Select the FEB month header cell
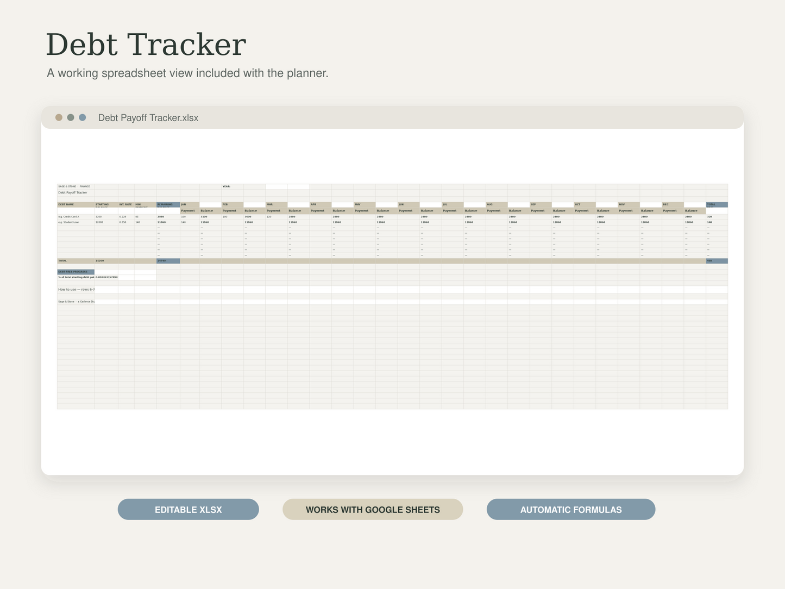 (232, 205)
